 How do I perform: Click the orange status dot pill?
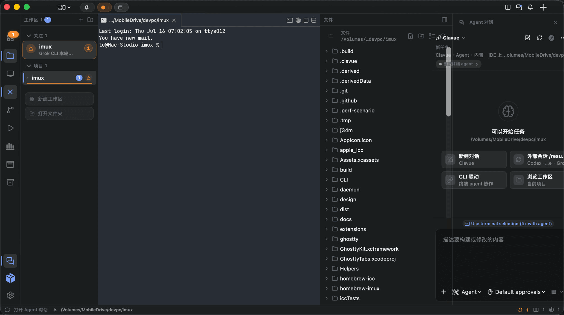pyautogui.click(x=104, y=7)
